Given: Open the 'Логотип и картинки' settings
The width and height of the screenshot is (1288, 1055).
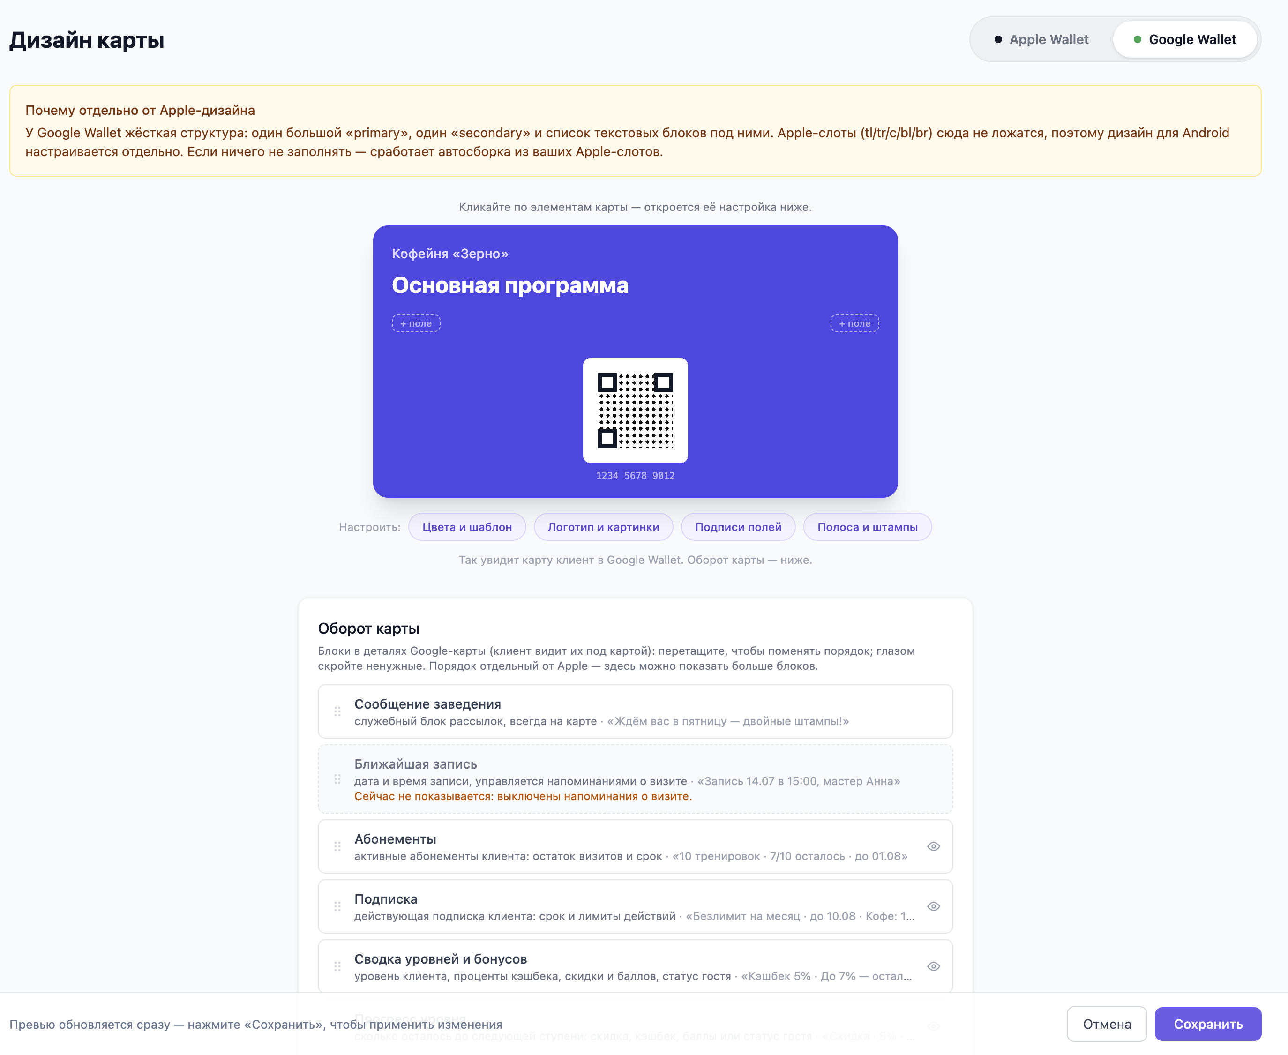Looking at the screenshot, I should (603, 527).
